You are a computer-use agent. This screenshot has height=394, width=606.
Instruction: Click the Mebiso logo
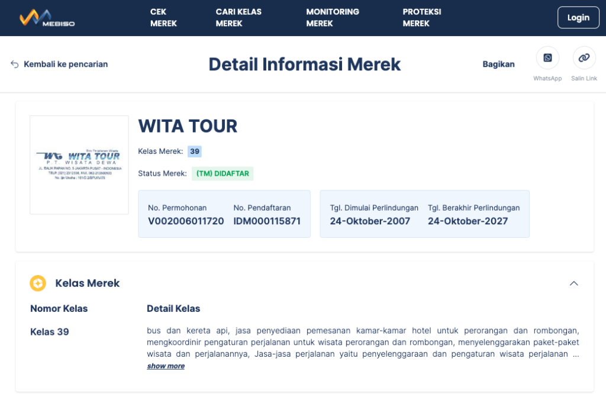point(47,18)
